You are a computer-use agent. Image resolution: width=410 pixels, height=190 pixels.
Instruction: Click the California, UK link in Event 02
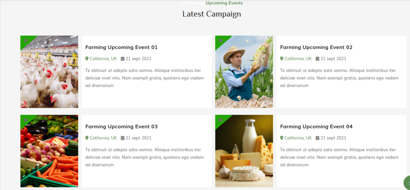(298, 59)
